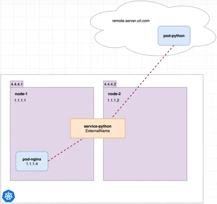217x204 pixels.
Task: Select the pod-python box in the cloud
Action: [x=174, y=35]
